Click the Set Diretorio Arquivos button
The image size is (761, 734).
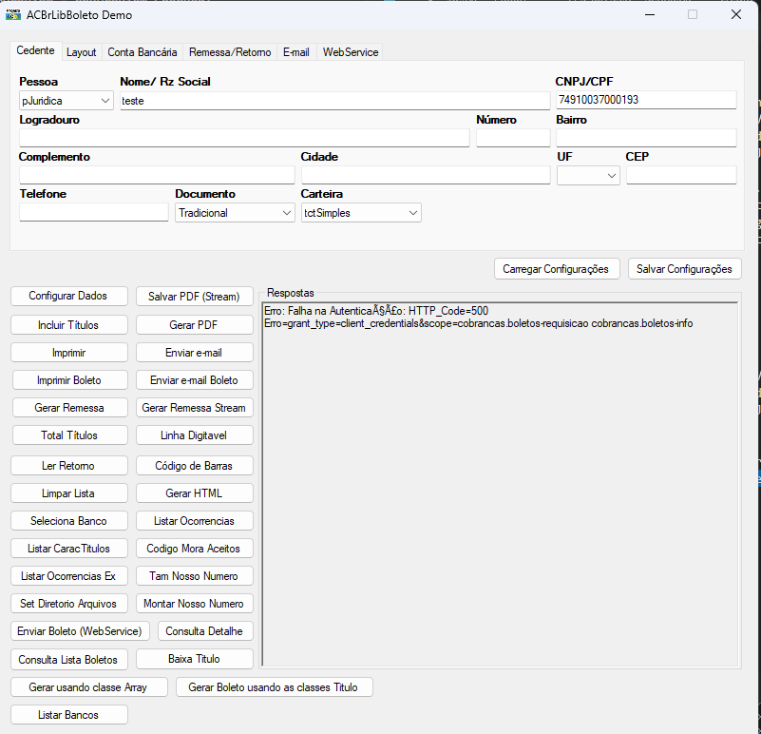point(69,604)
